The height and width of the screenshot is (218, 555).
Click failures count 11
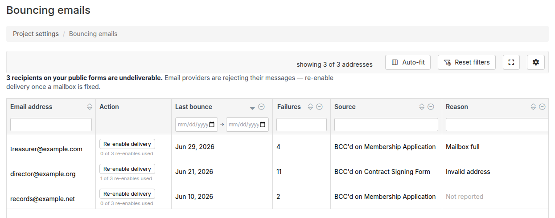279,172
